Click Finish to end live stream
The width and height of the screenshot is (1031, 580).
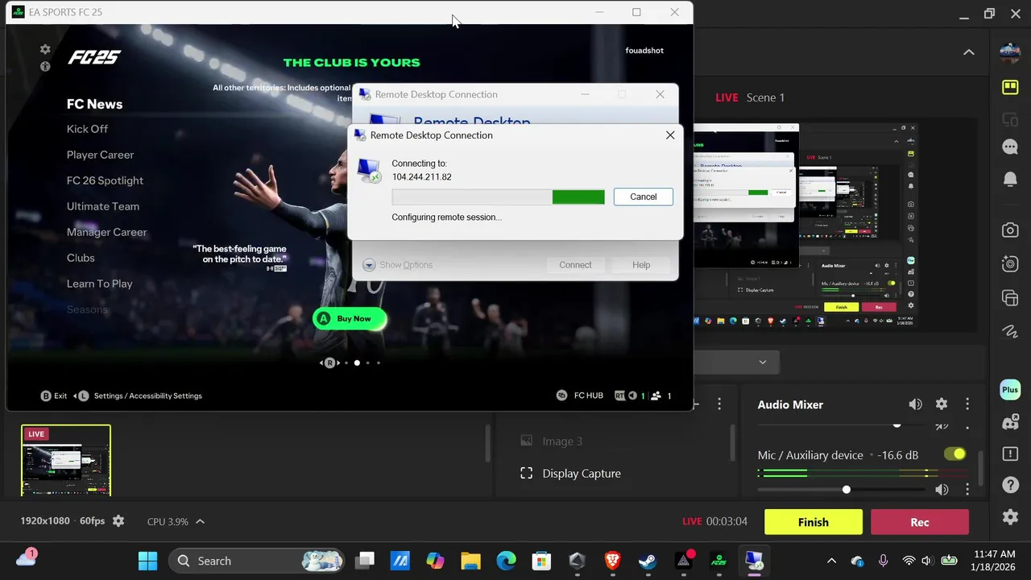pos(814,522)
